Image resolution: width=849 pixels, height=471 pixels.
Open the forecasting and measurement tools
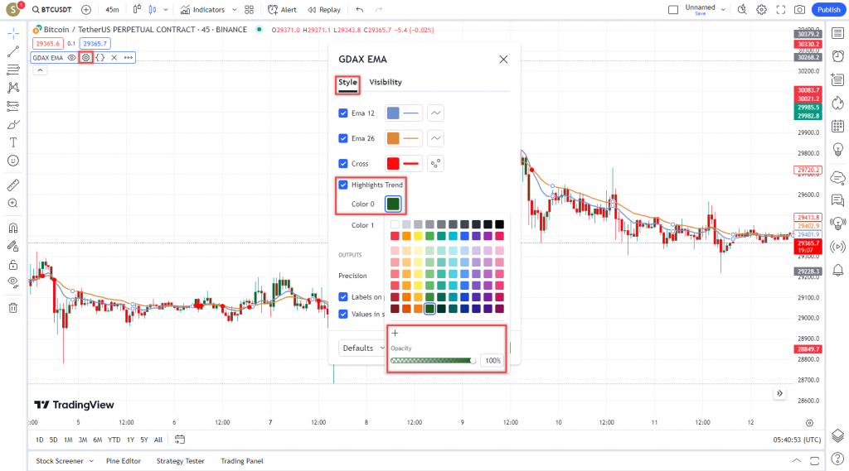click(13, 106)
